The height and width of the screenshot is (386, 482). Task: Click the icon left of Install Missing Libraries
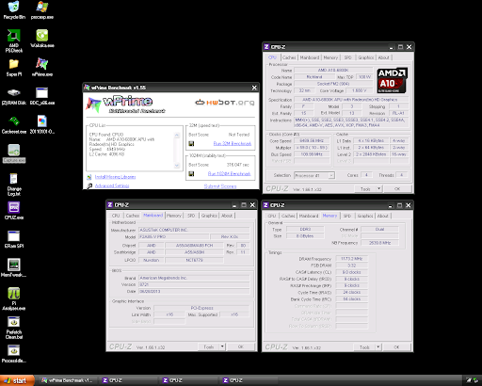tap(89, 177)
